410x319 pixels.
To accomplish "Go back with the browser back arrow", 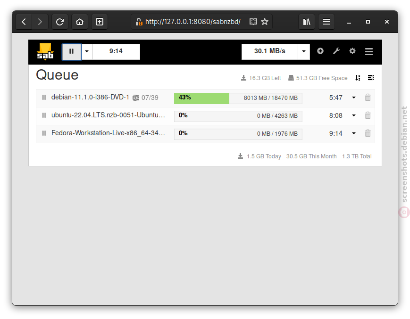I will (24, 22).
